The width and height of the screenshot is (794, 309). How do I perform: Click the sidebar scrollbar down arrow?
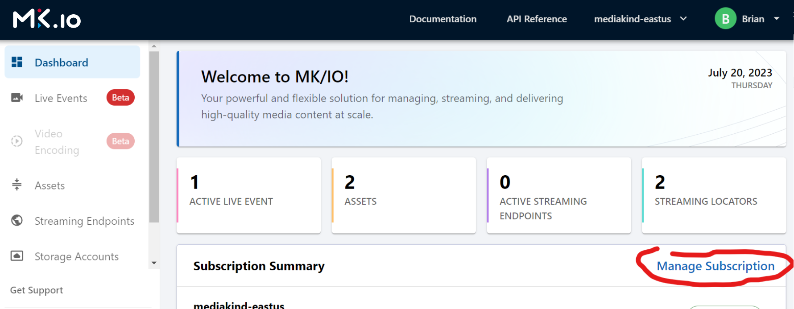(154, 263)
